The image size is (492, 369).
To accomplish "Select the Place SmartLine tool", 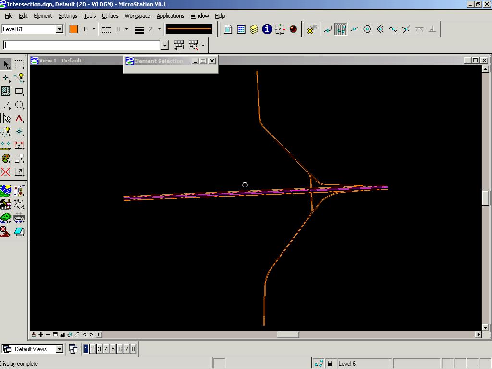I will [19, 78].
